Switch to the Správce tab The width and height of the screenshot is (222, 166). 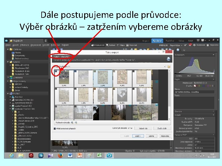(157, 41)
